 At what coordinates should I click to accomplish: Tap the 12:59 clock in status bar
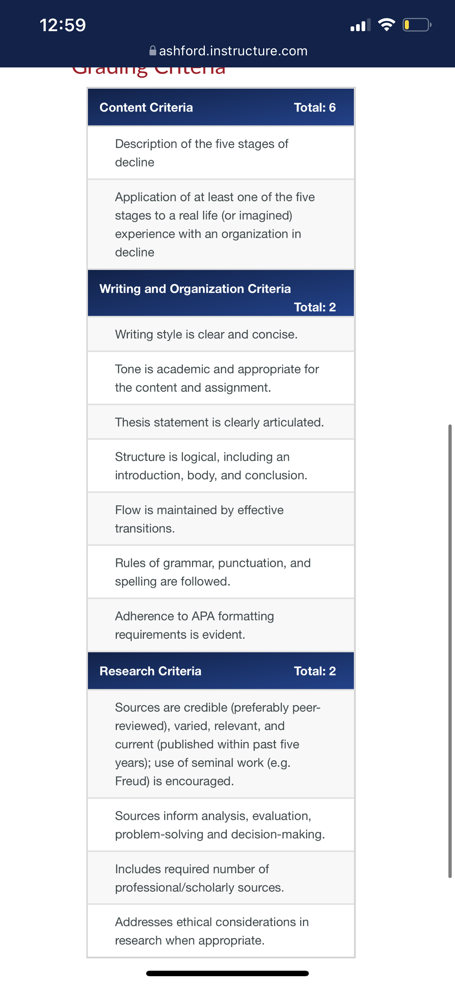click(63, 25)
